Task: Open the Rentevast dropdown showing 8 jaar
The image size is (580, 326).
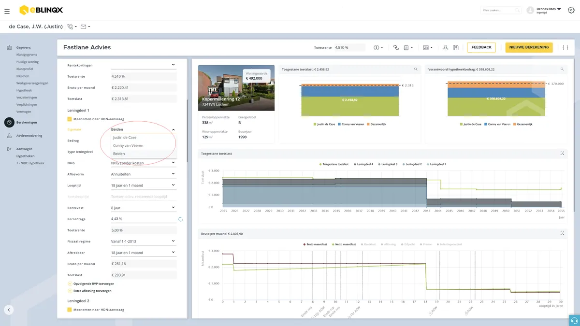Action: pyautogui.click(x=144, y=208)
